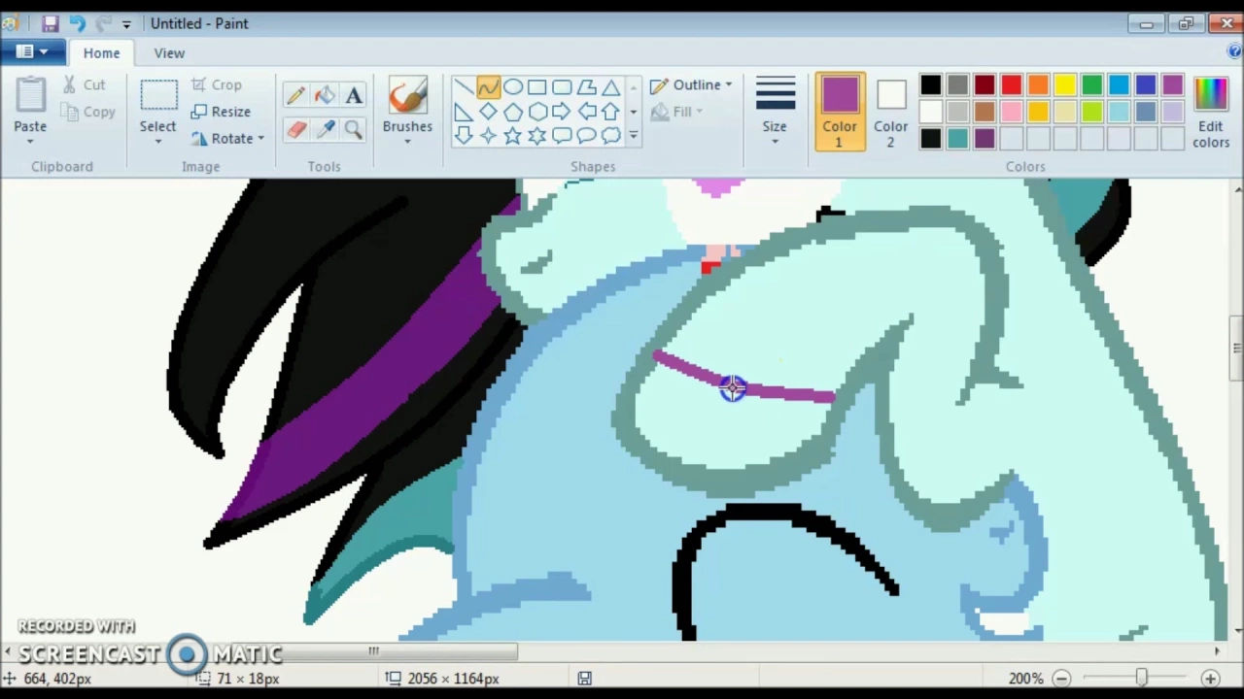The image size is (1244, 699).
Task: Open the Paint file menu button
Action: 32,52
